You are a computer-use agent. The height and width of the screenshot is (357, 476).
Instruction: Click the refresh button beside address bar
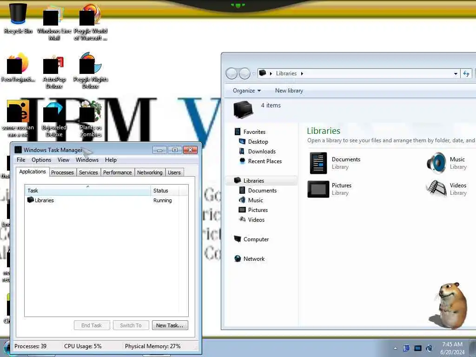point(466,73)
